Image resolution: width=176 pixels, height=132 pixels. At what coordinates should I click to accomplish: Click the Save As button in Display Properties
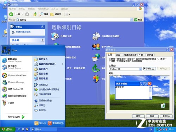pyautogui.click(x=150, y=69)
